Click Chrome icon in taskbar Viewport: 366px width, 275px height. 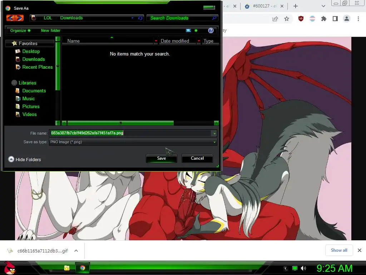[83, 268]
